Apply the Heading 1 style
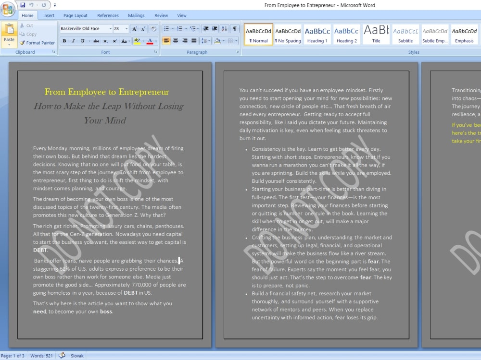Viewport: 481px width, 360px height. (x=317, y=35)
